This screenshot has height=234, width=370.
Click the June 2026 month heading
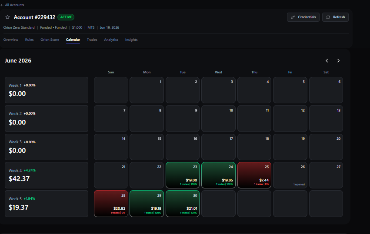tap(18, 60)
